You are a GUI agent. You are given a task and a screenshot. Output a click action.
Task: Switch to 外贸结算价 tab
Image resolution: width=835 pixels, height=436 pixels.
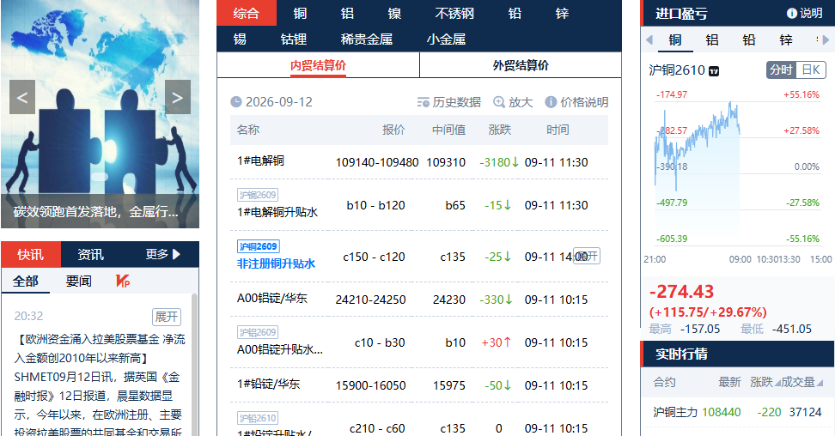coord(521,65)
